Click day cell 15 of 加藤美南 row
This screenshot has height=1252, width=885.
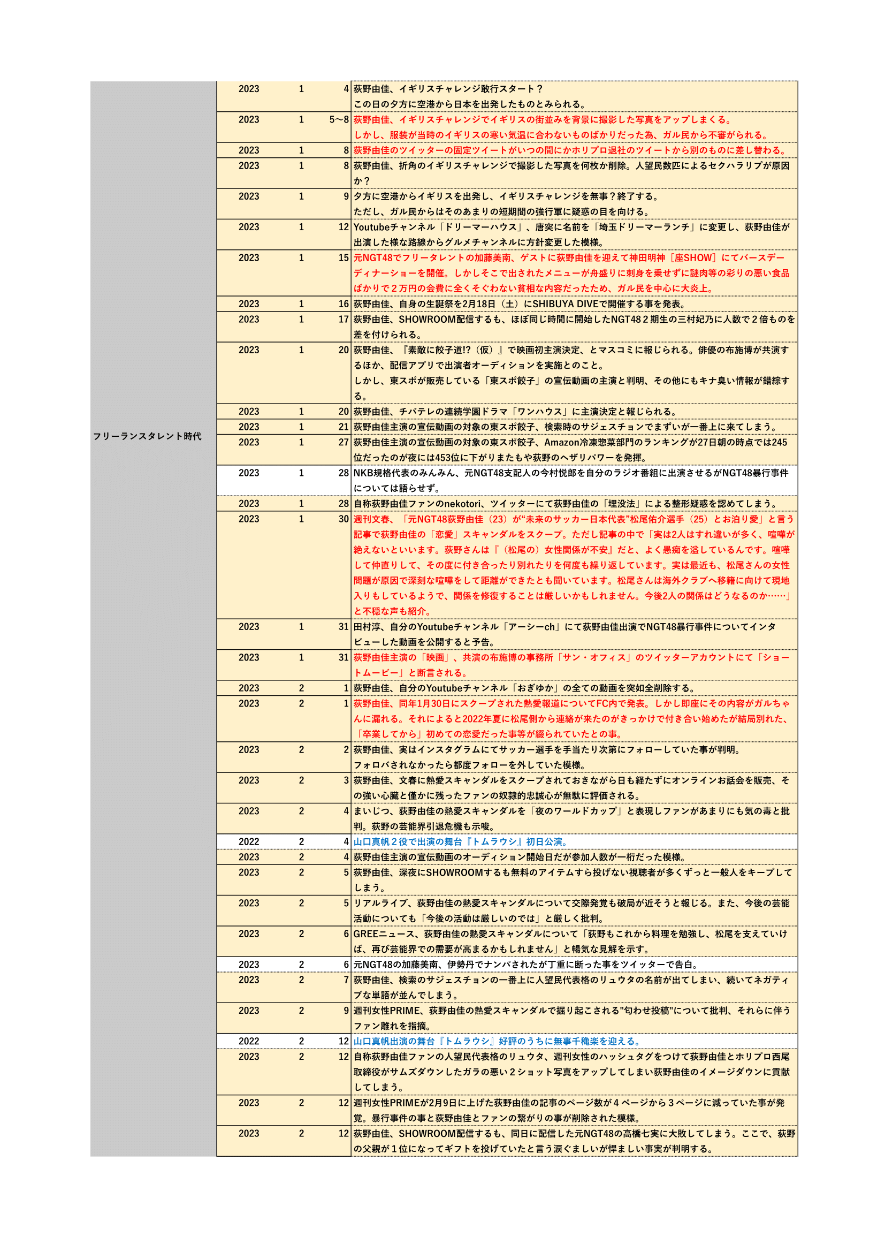[344, 258]
